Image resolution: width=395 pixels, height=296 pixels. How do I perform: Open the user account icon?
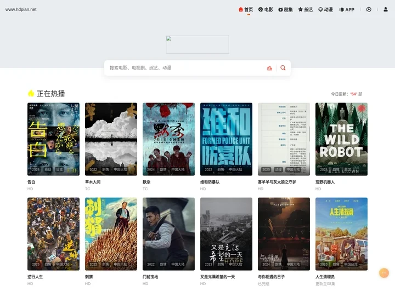386,9
